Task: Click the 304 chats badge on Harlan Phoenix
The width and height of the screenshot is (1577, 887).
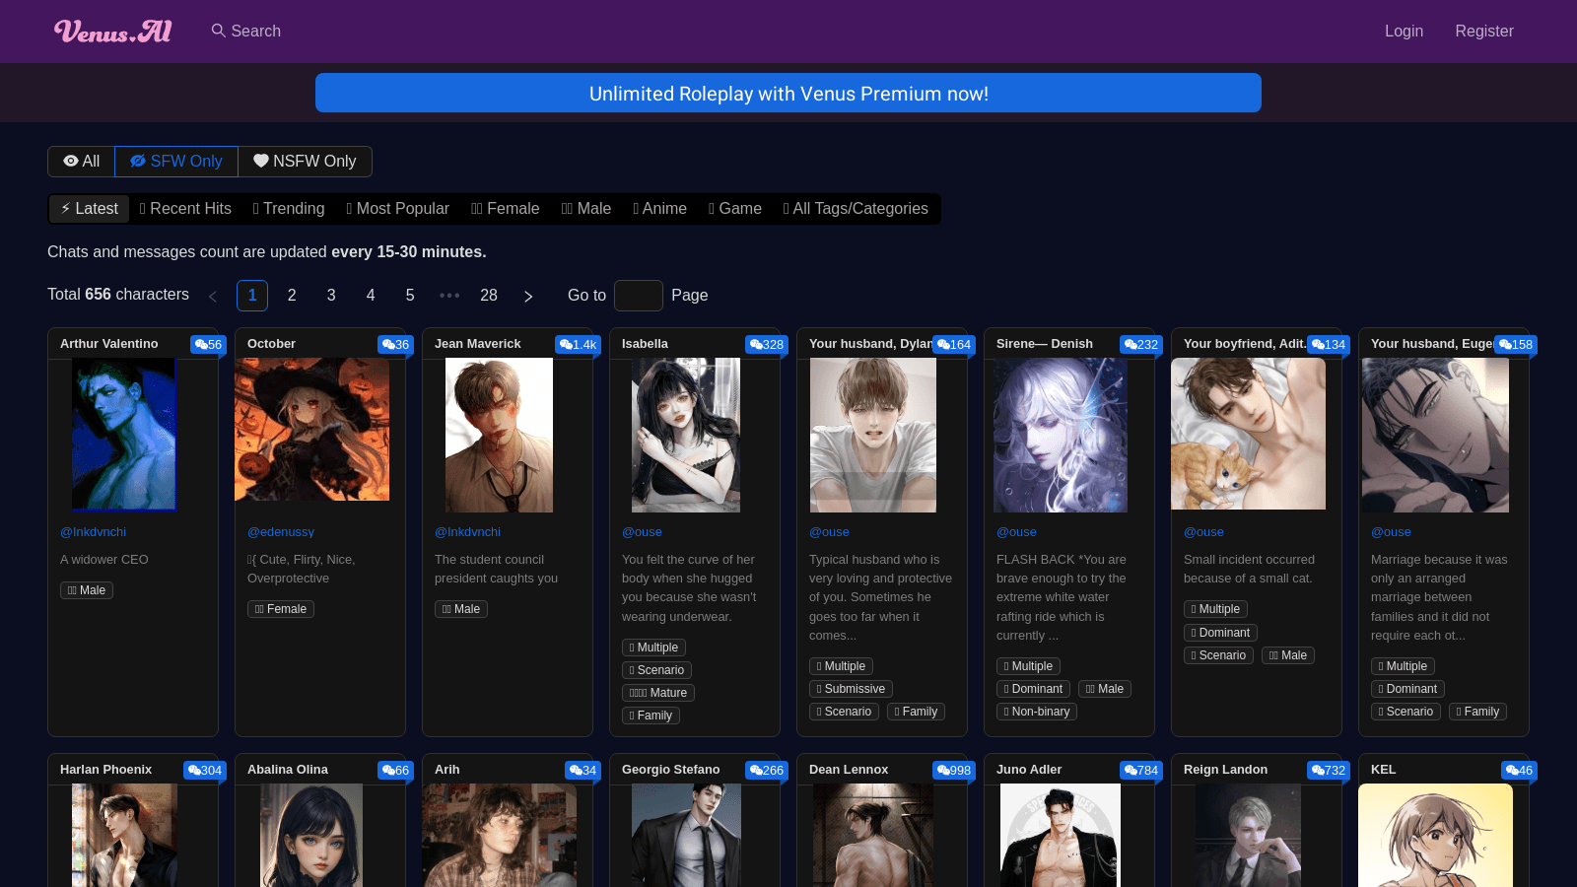Action: 205,771
